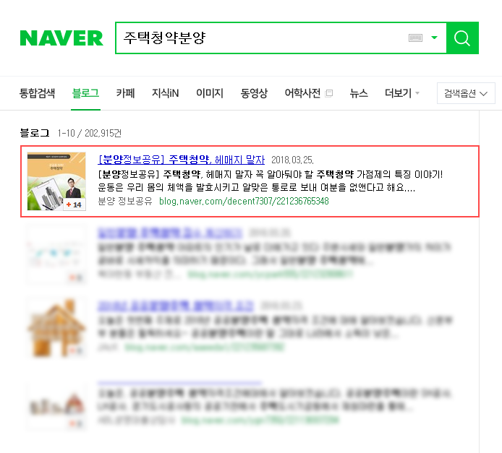Image resolution: width=502 pixels, height=453 pixels.
Task: Open blog.naver.com/decent7307 URL link
Action: [x=244, y=201]
